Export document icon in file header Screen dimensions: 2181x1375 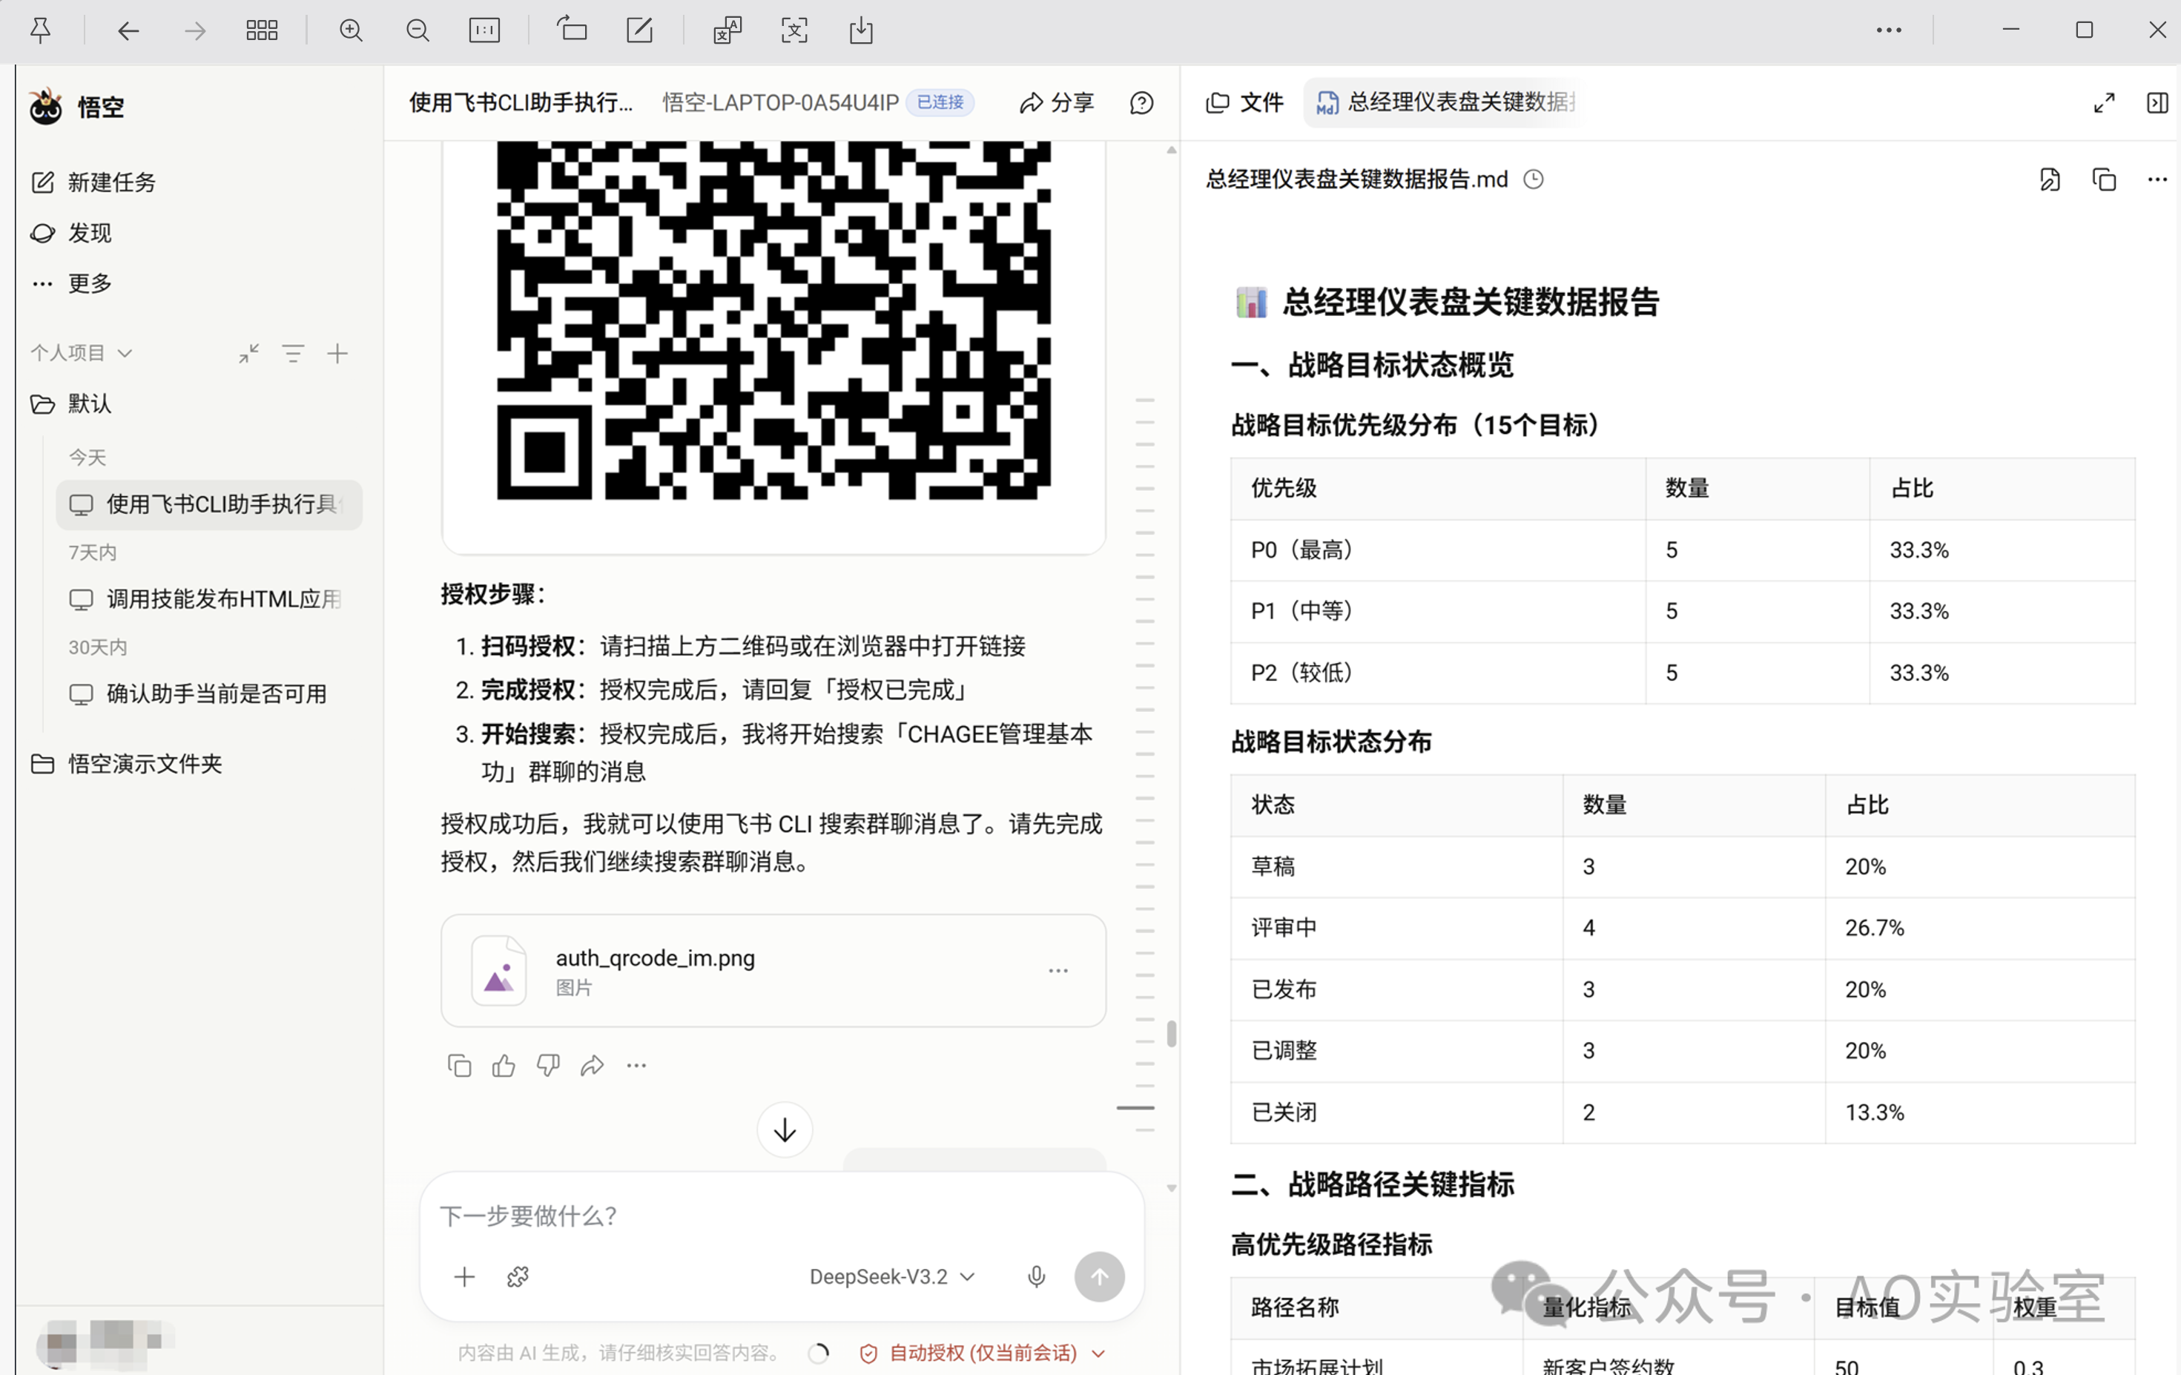2050,179
